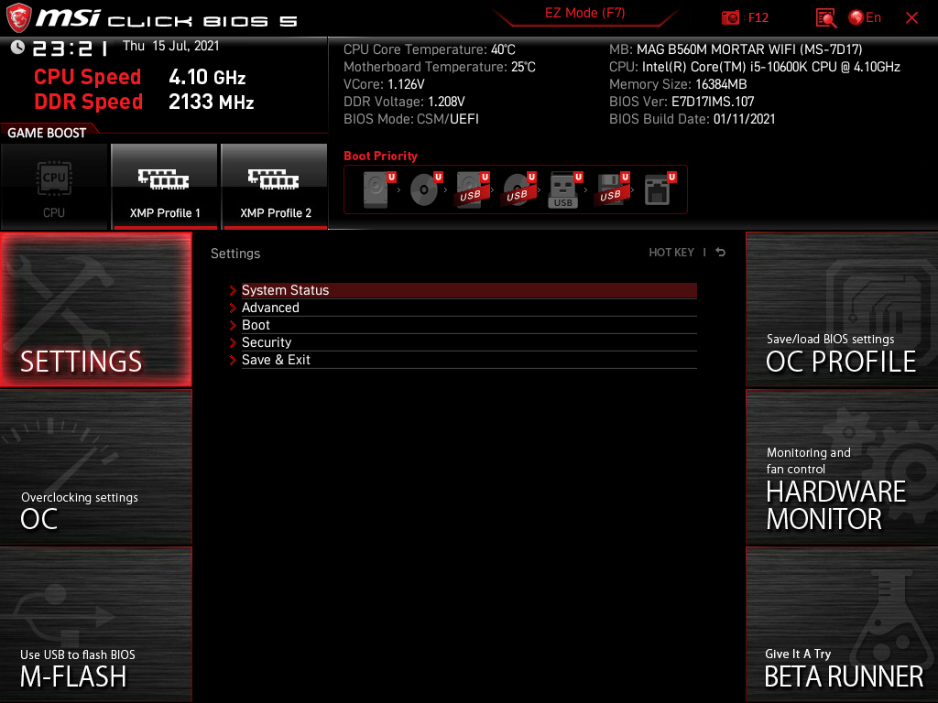Change language via the En globe icon
Screen dimensions: 938x703
(x=865, y=17)
